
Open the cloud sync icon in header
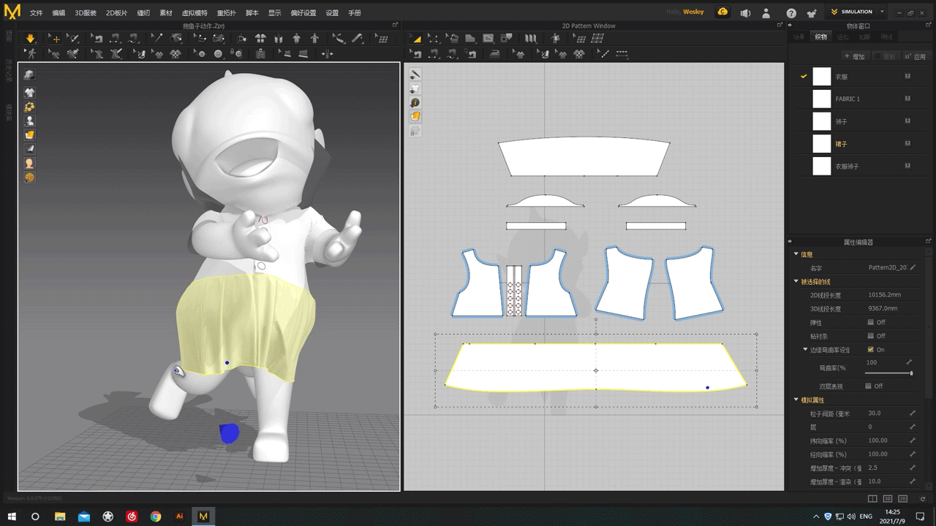point(722,12)
